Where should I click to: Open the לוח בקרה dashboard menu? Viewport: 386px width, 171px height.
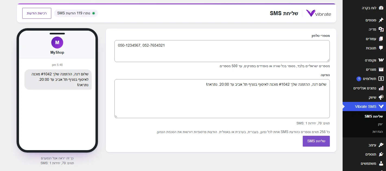(x=369, y=8)
